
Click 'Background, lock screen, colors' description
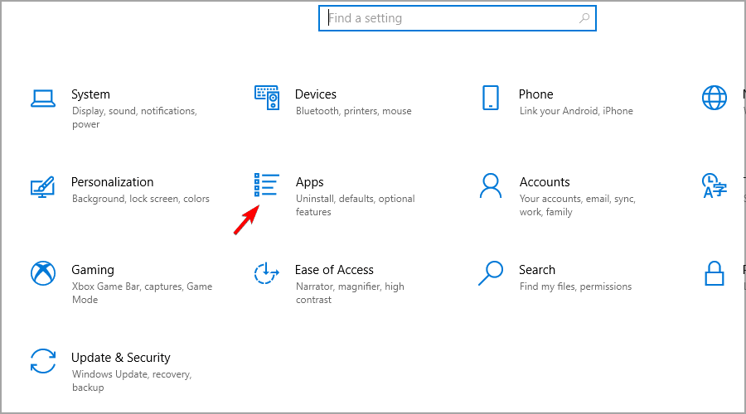click(141, 199)
